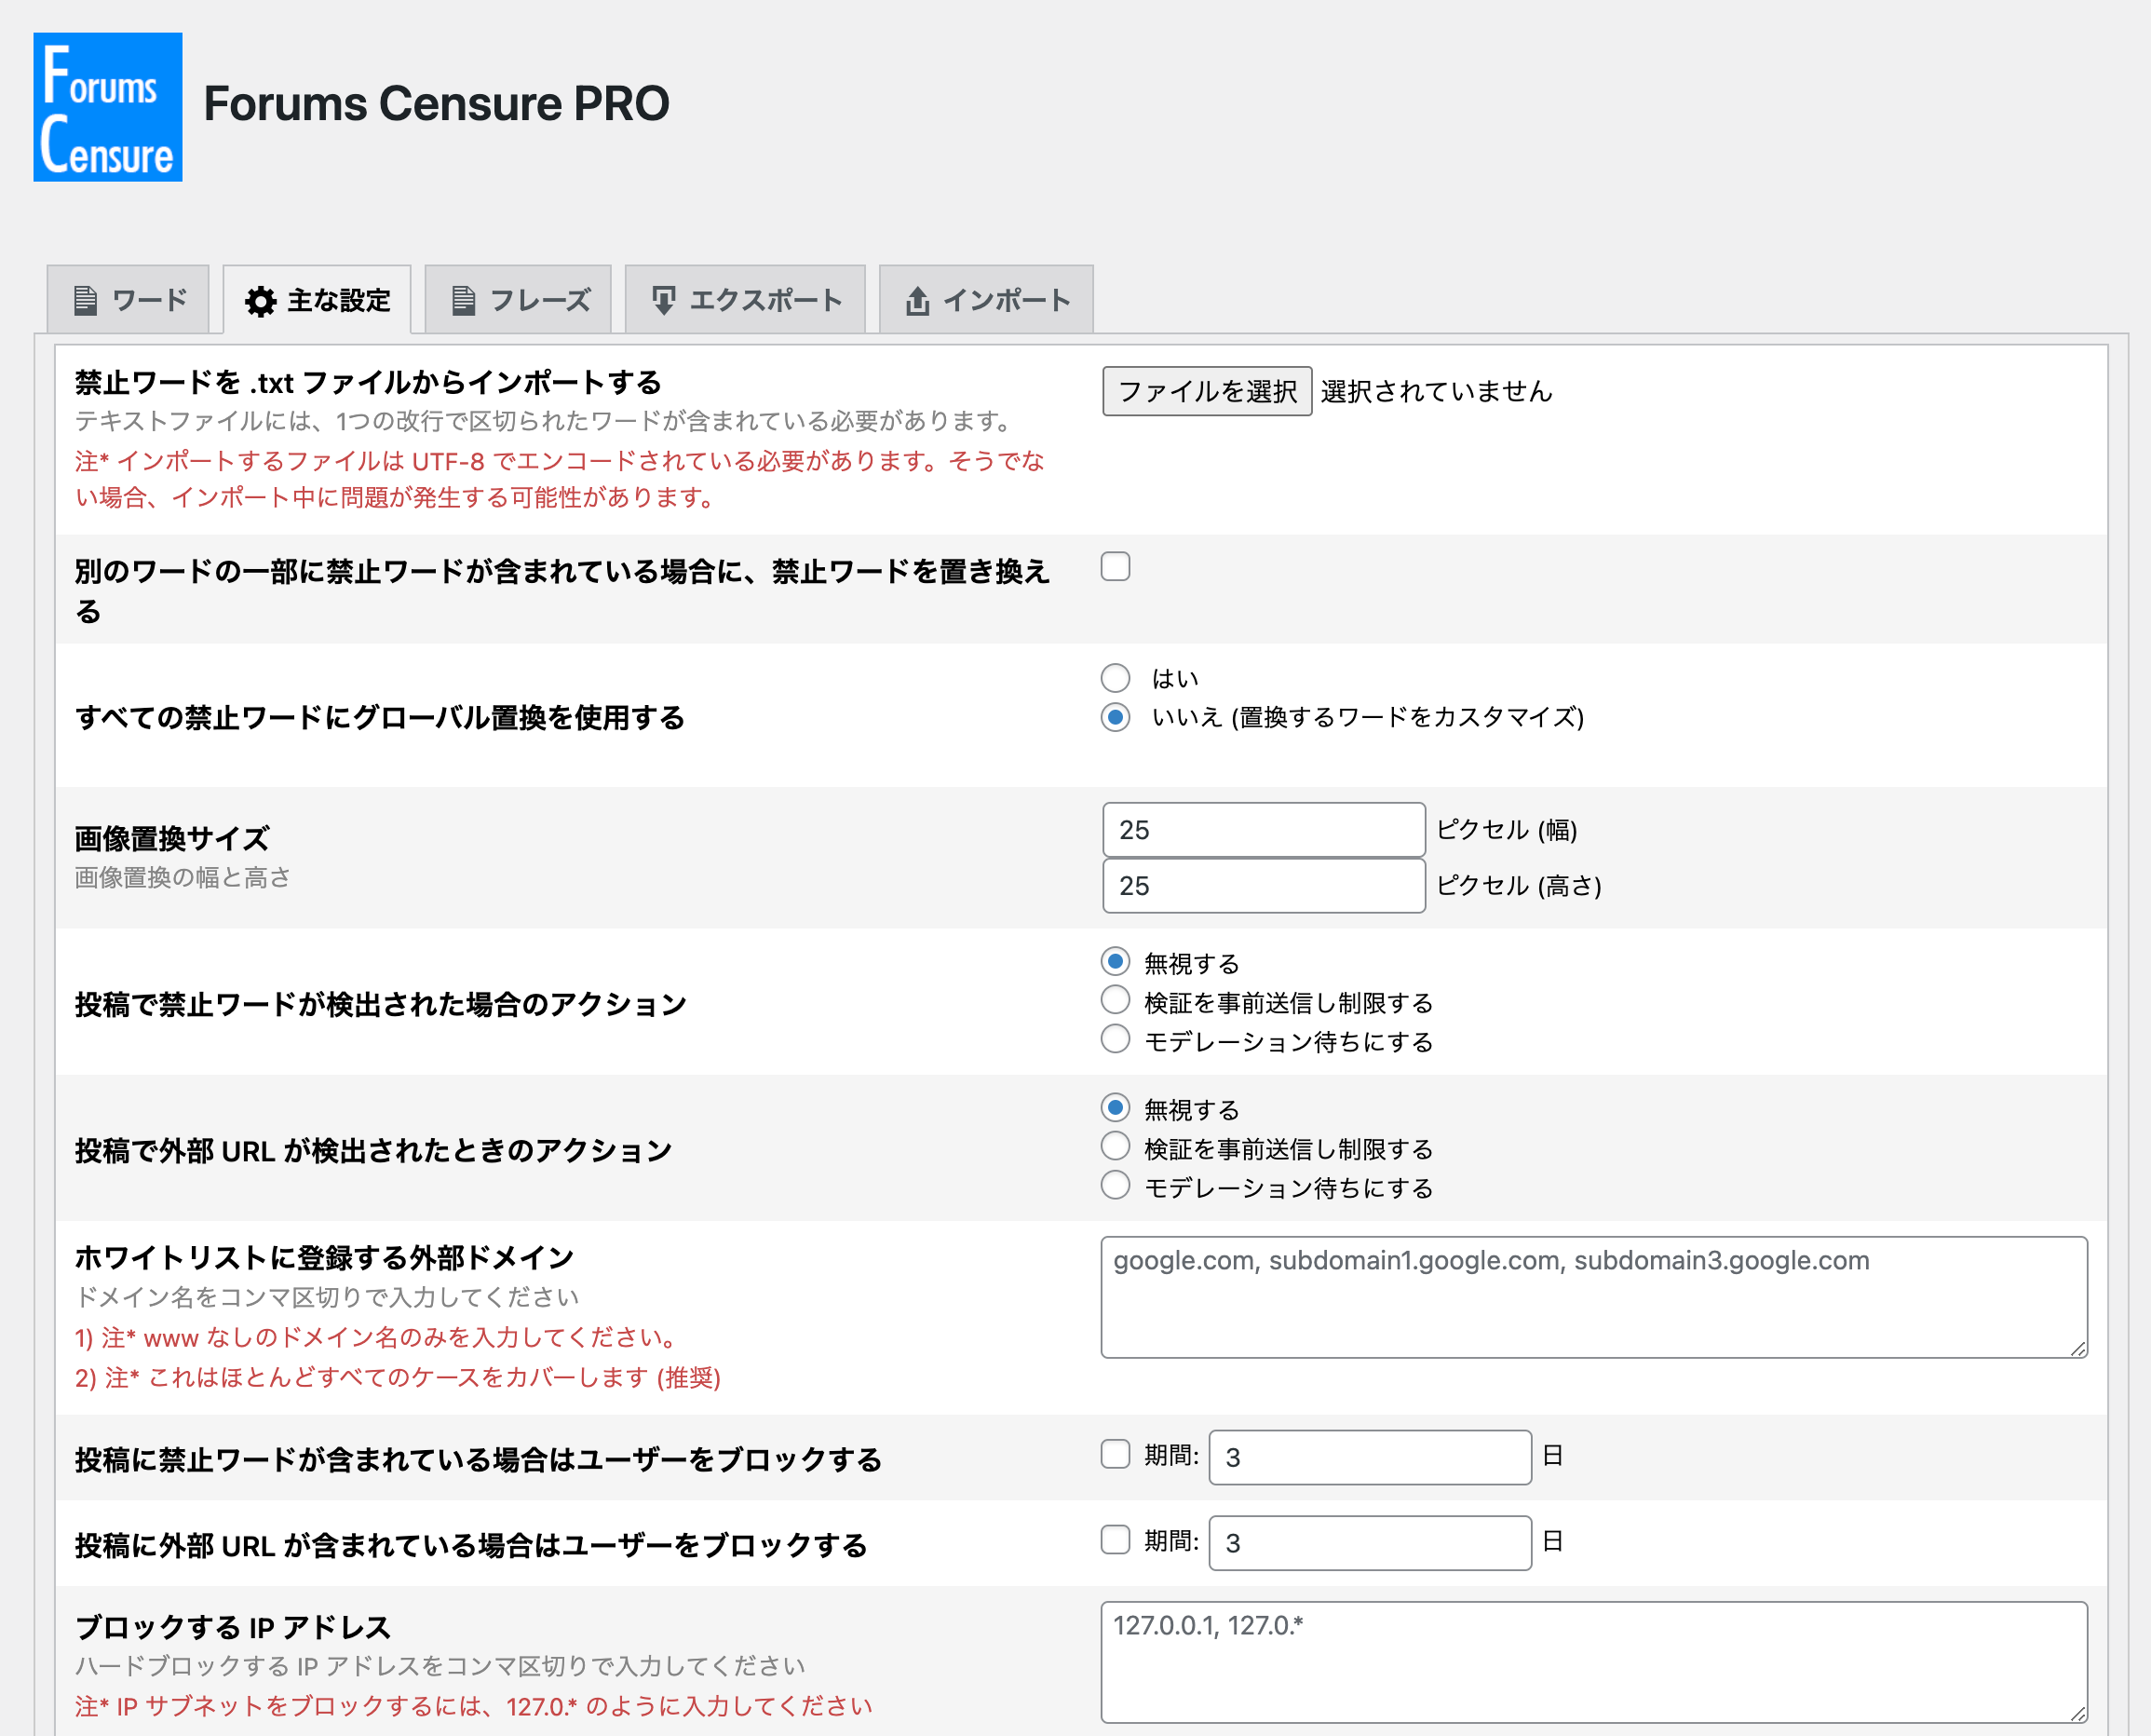Click the 禁止ワードを .txt ファイルからインポートする heading
The image size is (2151, 1736).
(368, 382)
